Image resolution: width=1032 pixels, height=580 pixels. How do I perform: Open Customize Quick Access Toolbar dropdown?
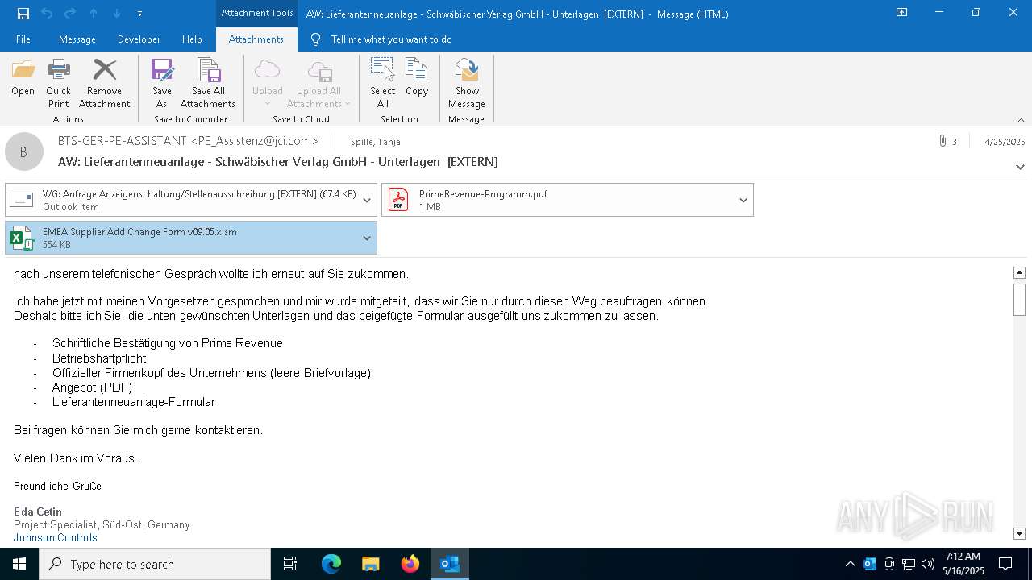coord(140,14)
